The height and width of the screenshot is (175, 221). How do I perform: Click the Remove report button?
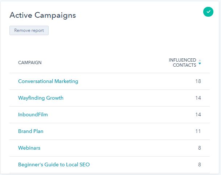29,30
